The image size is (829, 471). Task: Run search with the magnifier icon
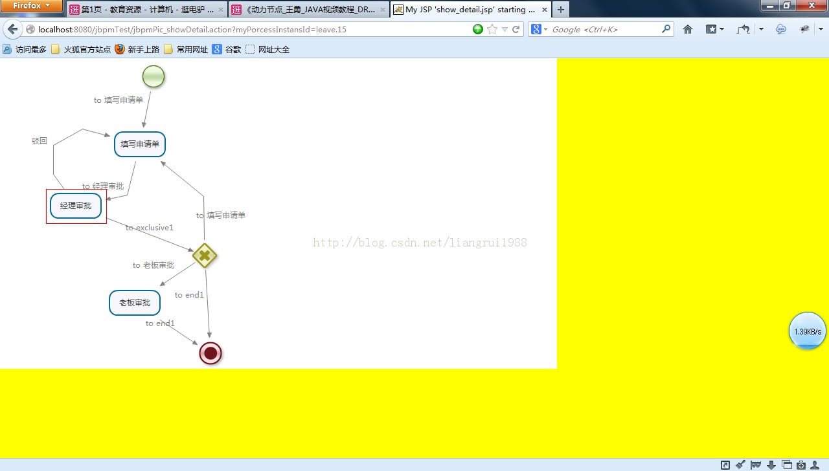click(666, 29)
